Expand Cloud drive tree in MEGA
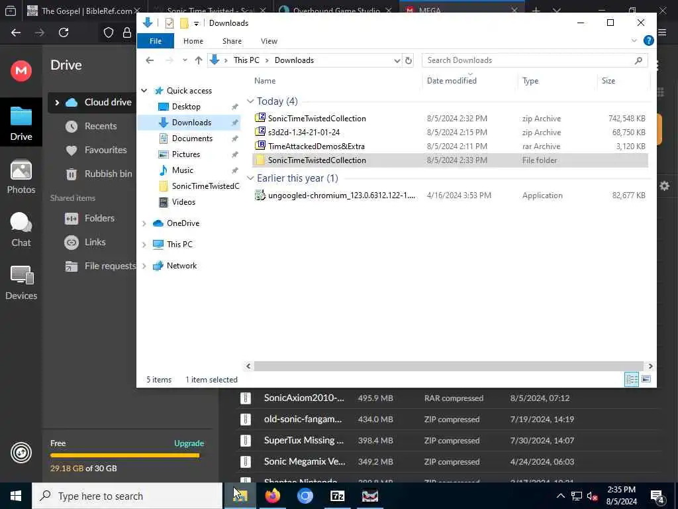Viewport: 678px width, 509px height. 57,103
